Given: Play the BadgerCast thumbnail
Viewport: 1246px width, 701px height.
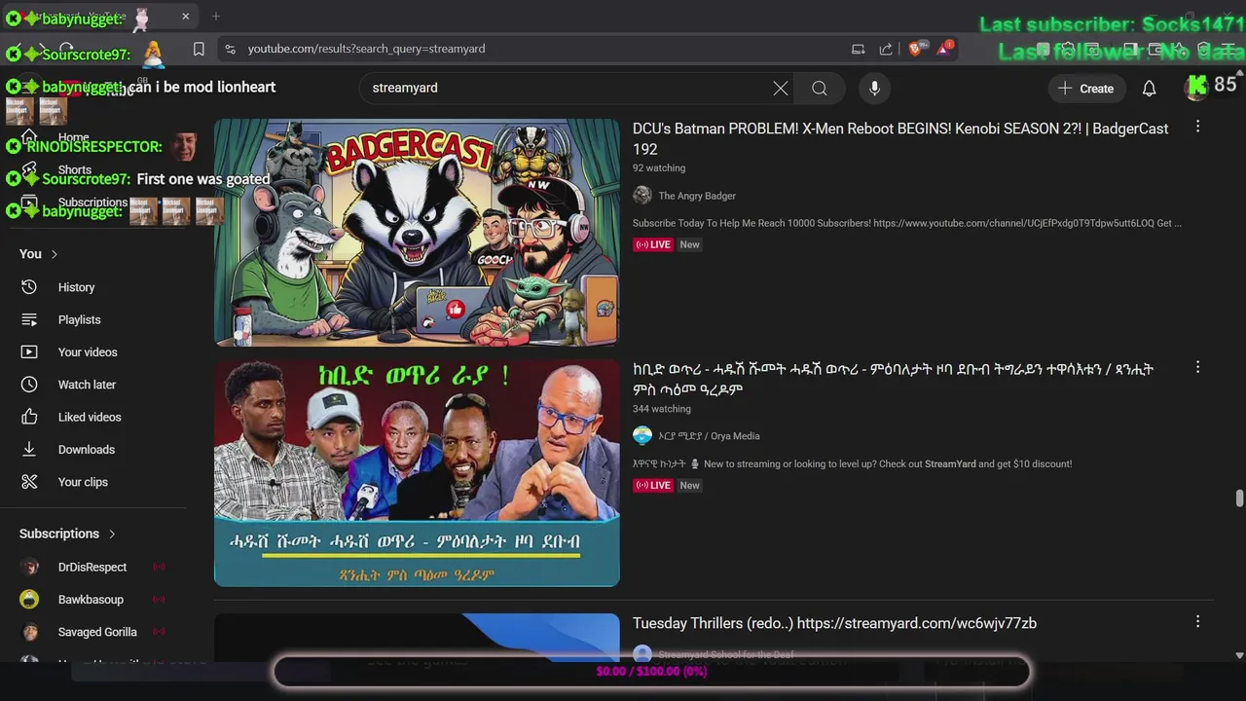Looking at the screenshot, I should coord(417,233).
